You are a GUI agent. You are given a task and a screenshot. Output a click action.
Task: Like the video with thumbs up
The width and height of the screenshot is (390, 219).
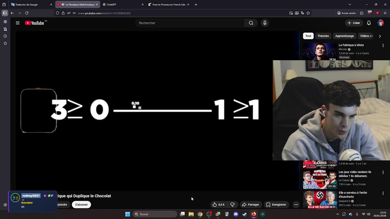tap(218, 205)
